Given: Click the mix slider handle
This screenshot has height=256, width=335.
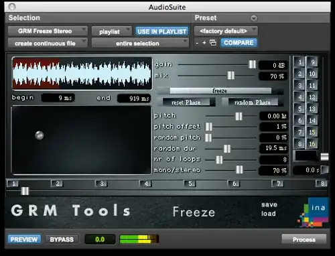Looking at the screenshot, I should 230,75.
